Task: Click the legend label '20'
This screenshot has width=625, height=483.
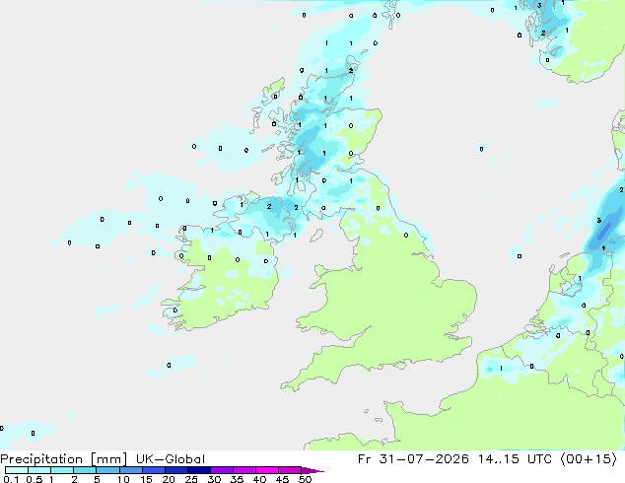Action: click(169, 479)
